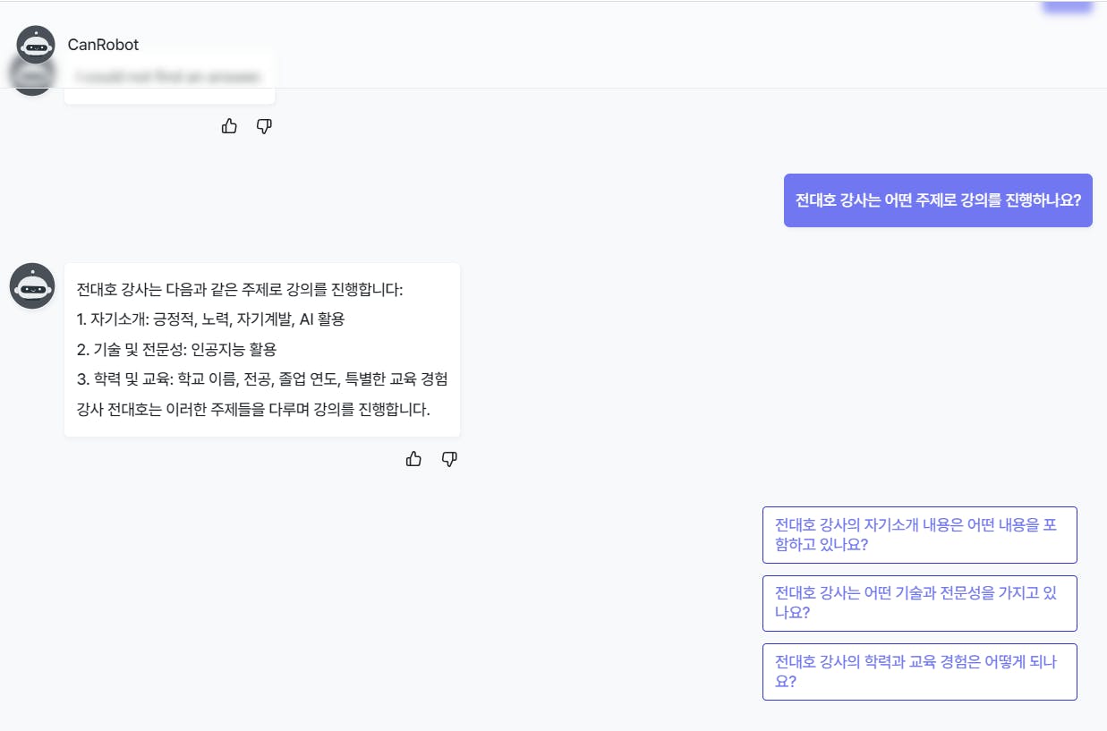Thumbs up the 전대호 강사 lecture answer

pyautogui.click(x=413, y=459)
